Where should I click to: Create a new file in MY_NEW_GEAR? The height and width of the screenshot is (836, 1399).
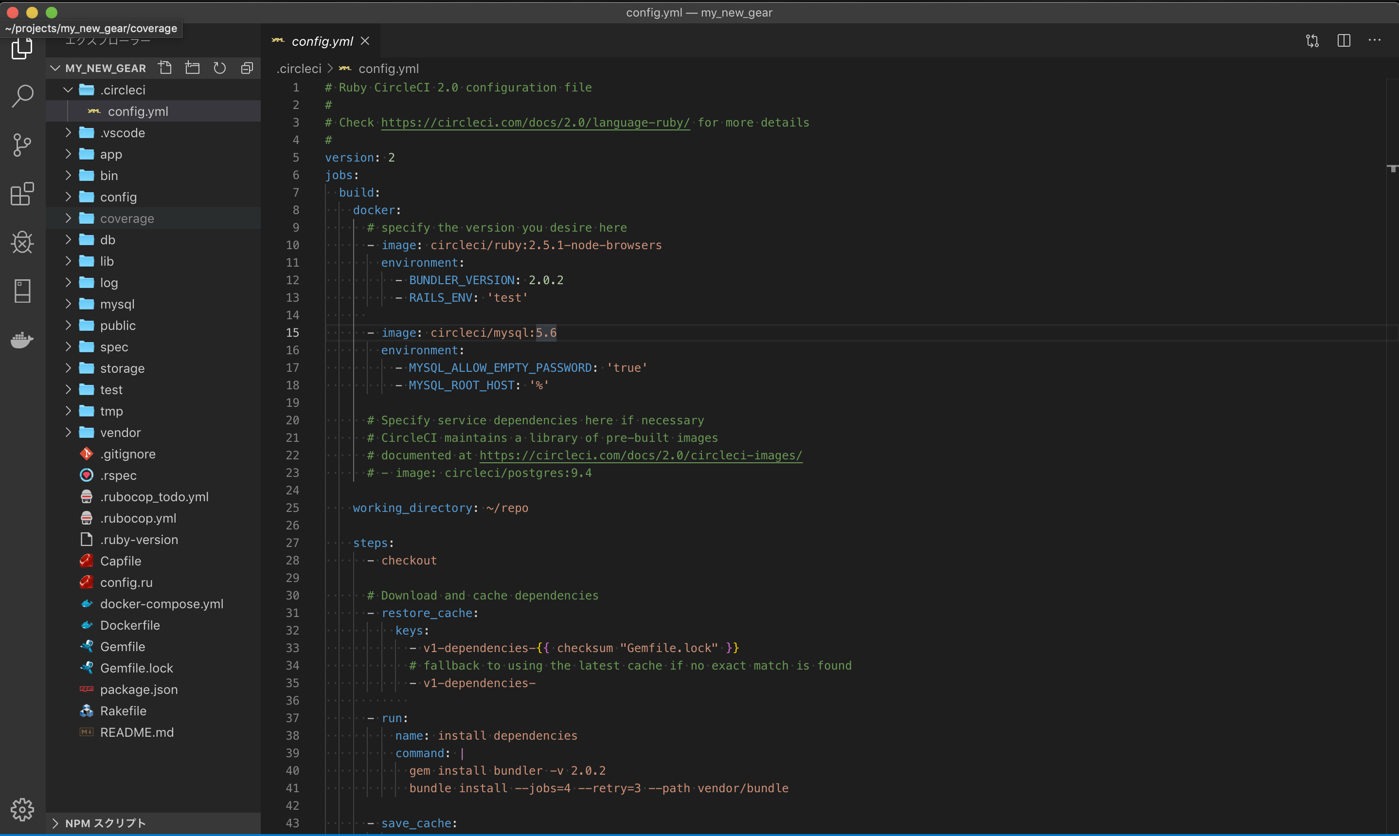[165, 68]
